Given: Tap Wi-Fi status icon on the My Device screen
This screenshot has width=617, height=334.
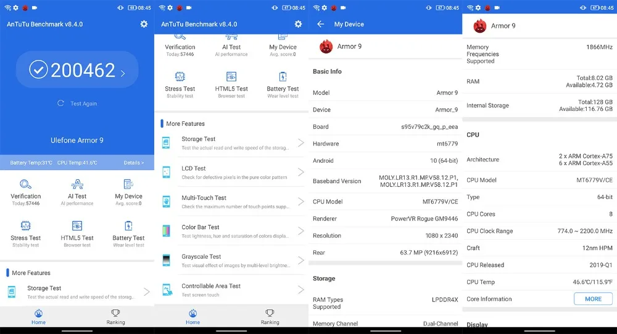Looking at the screenshot, I should 317,8.
